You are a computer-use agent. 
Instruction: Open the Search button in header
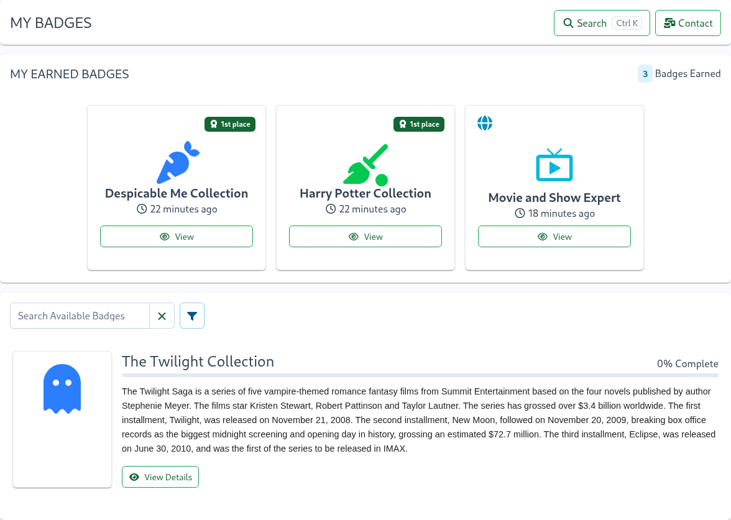[x=602, y=24]
